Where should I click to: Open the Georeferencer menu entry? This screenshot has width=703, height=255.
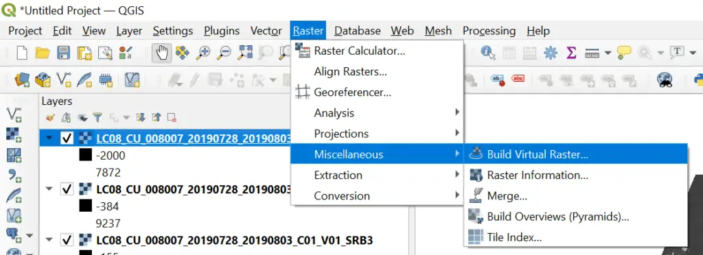tap(377, 93)
